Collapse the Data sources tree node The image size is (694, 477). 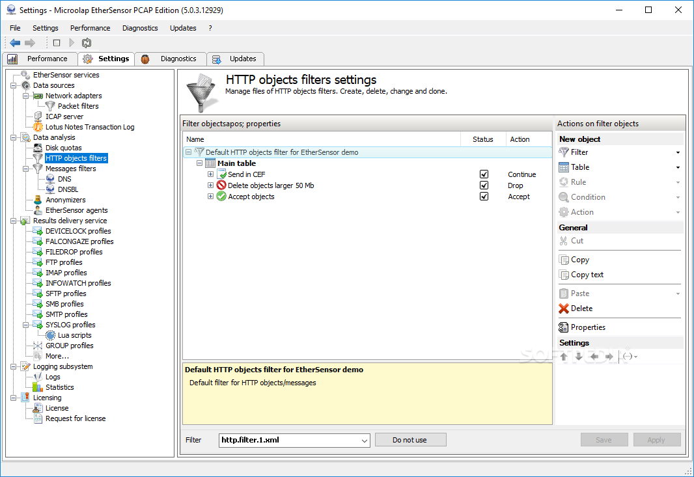click(14, 85)
